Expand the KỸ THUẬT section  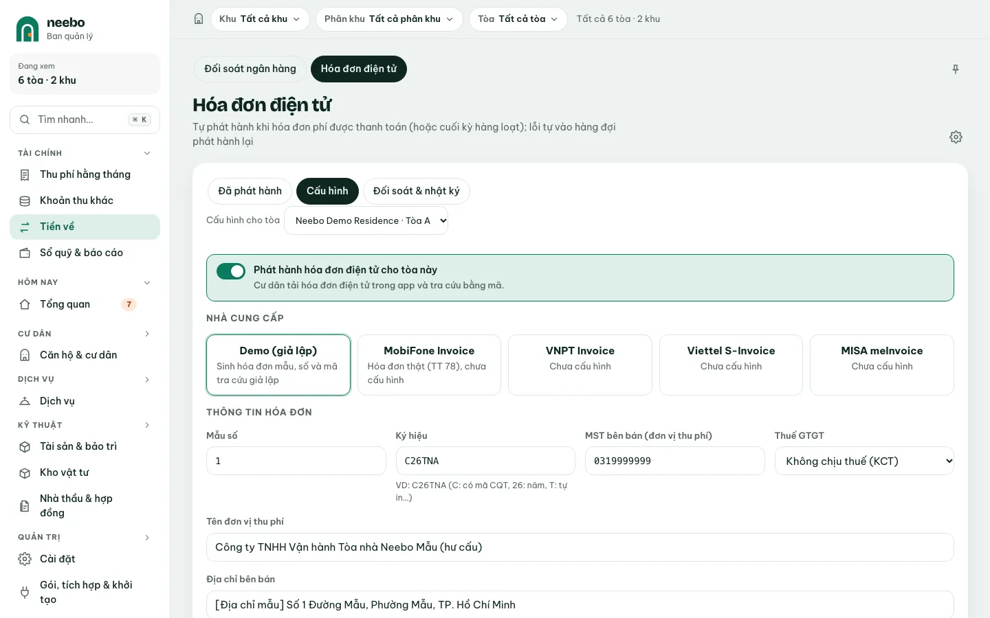click(x=147, y=425)
